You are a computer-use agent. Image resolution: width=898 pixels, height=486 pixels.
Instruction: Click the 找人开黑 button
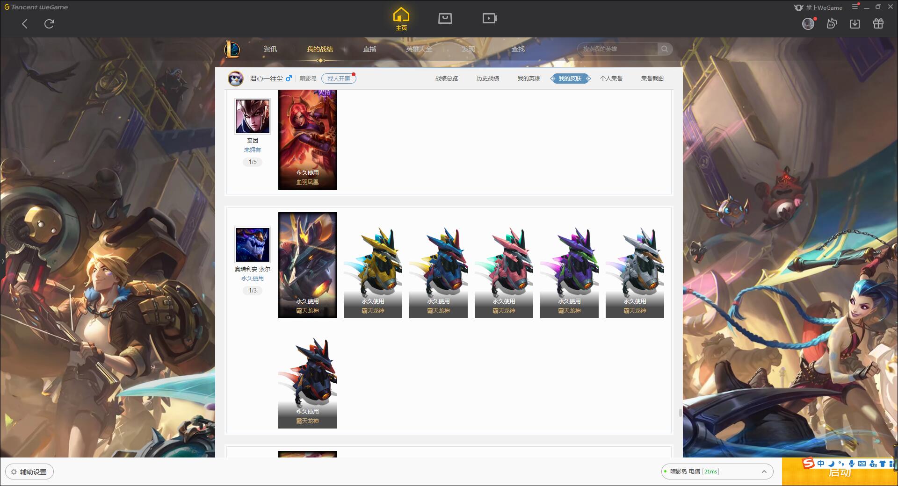339,79
